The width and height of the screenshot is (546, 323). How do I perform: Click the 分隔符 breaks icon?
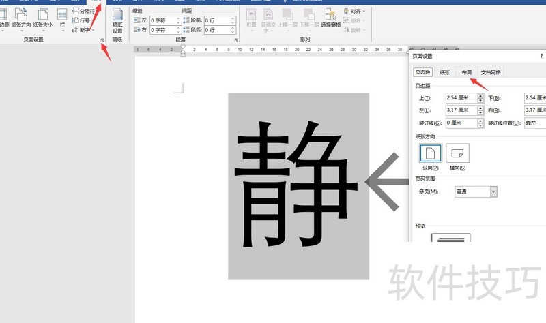[85, 12]
